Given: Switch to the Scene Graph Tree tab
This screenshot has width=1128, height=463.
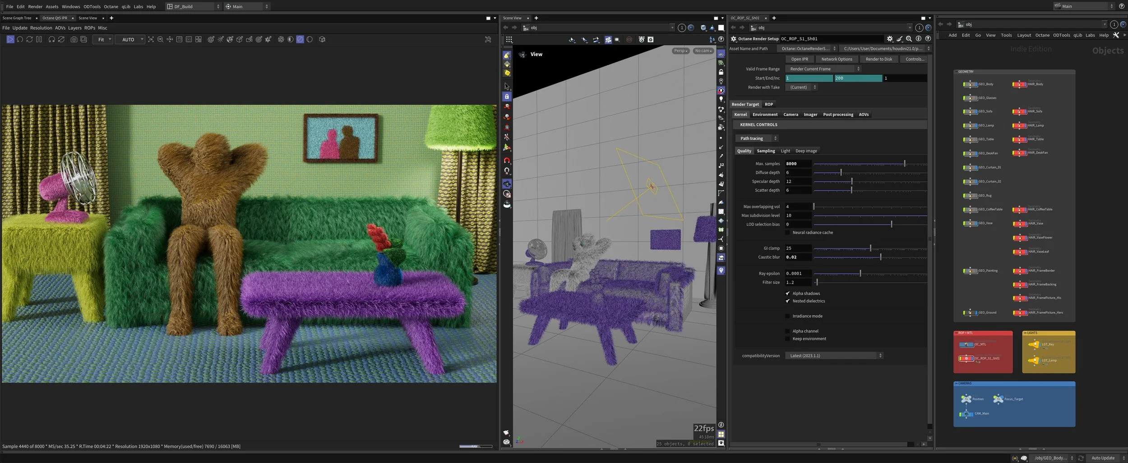Looking at the screenshot, I should tap(17, 18).
